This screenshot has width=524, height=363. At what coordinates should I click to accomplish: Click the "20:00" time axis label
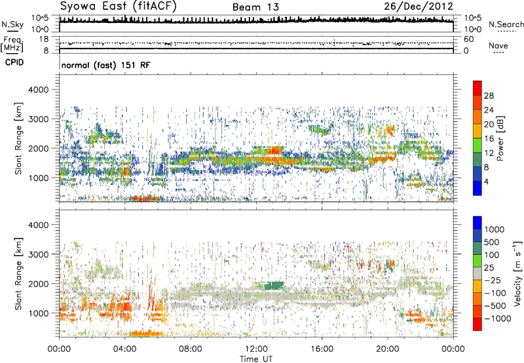388,349
